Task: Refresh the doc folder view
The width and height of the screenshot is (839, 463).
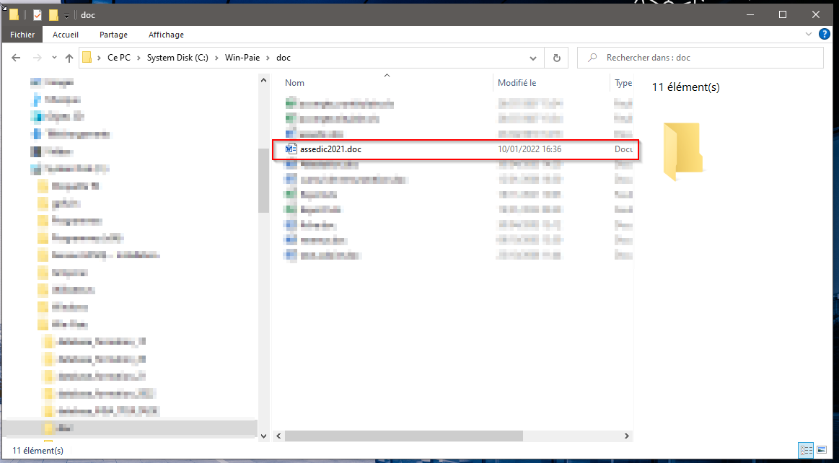Action: click(x=556, y=58)
